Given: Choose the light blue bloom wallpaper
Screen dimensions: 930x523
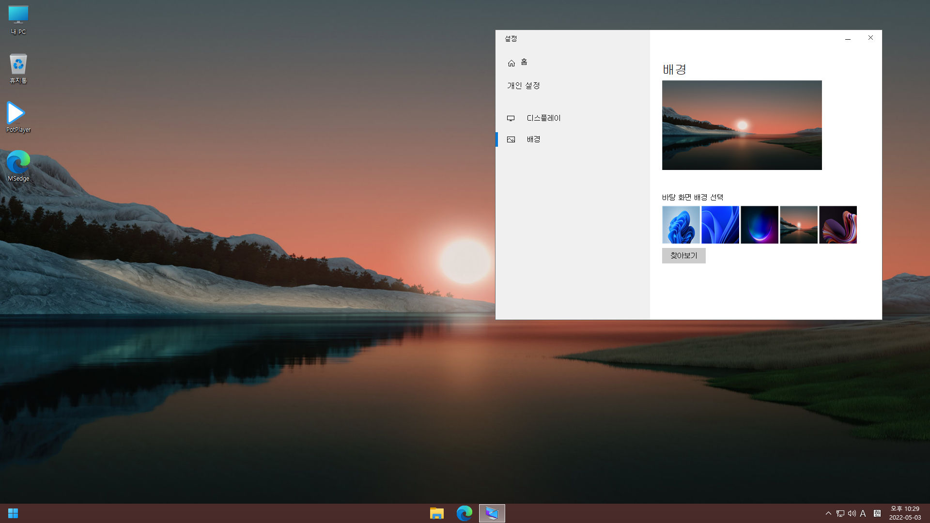Looking at the screenshot, I should [681, 225].
